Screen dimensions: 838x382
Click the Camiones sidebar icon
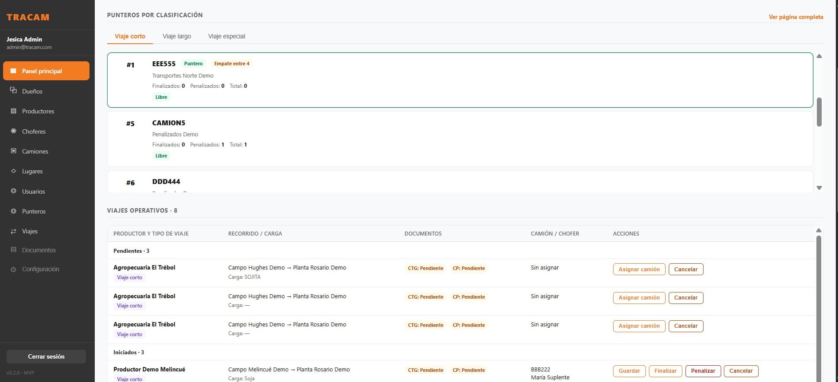(14, 151)
